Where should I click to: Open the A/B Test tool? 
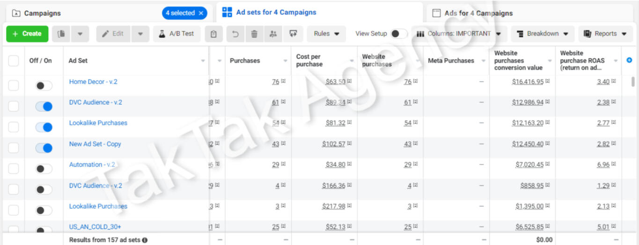pos(176,34)
